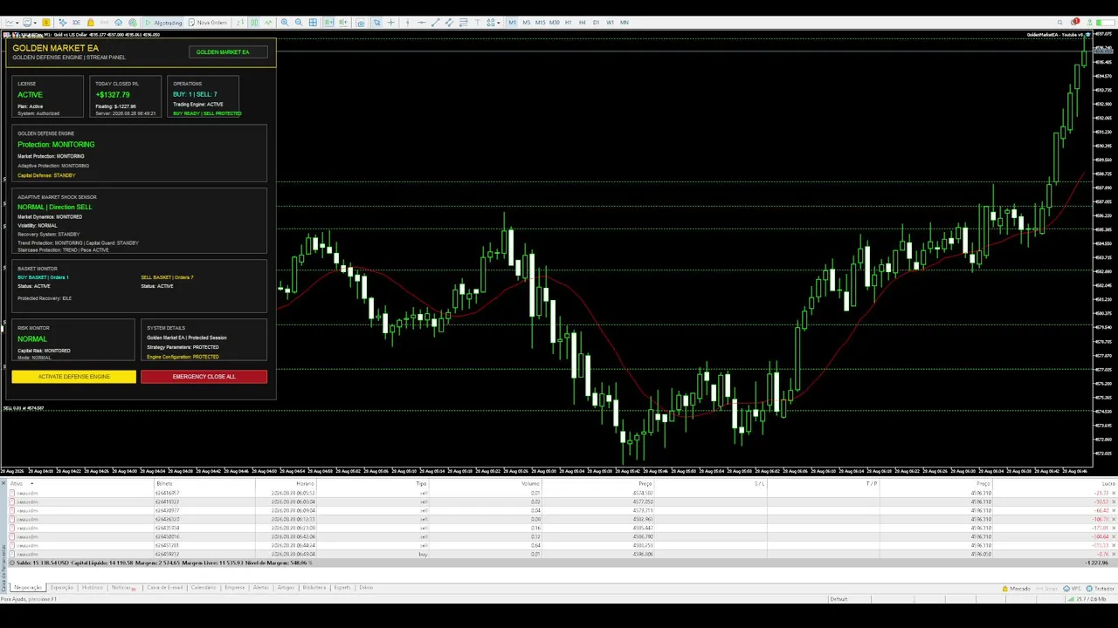Click the yellow lock market icon in toolbar
Viewport: 1118px width, 628px height.
(x=91, y=22)
